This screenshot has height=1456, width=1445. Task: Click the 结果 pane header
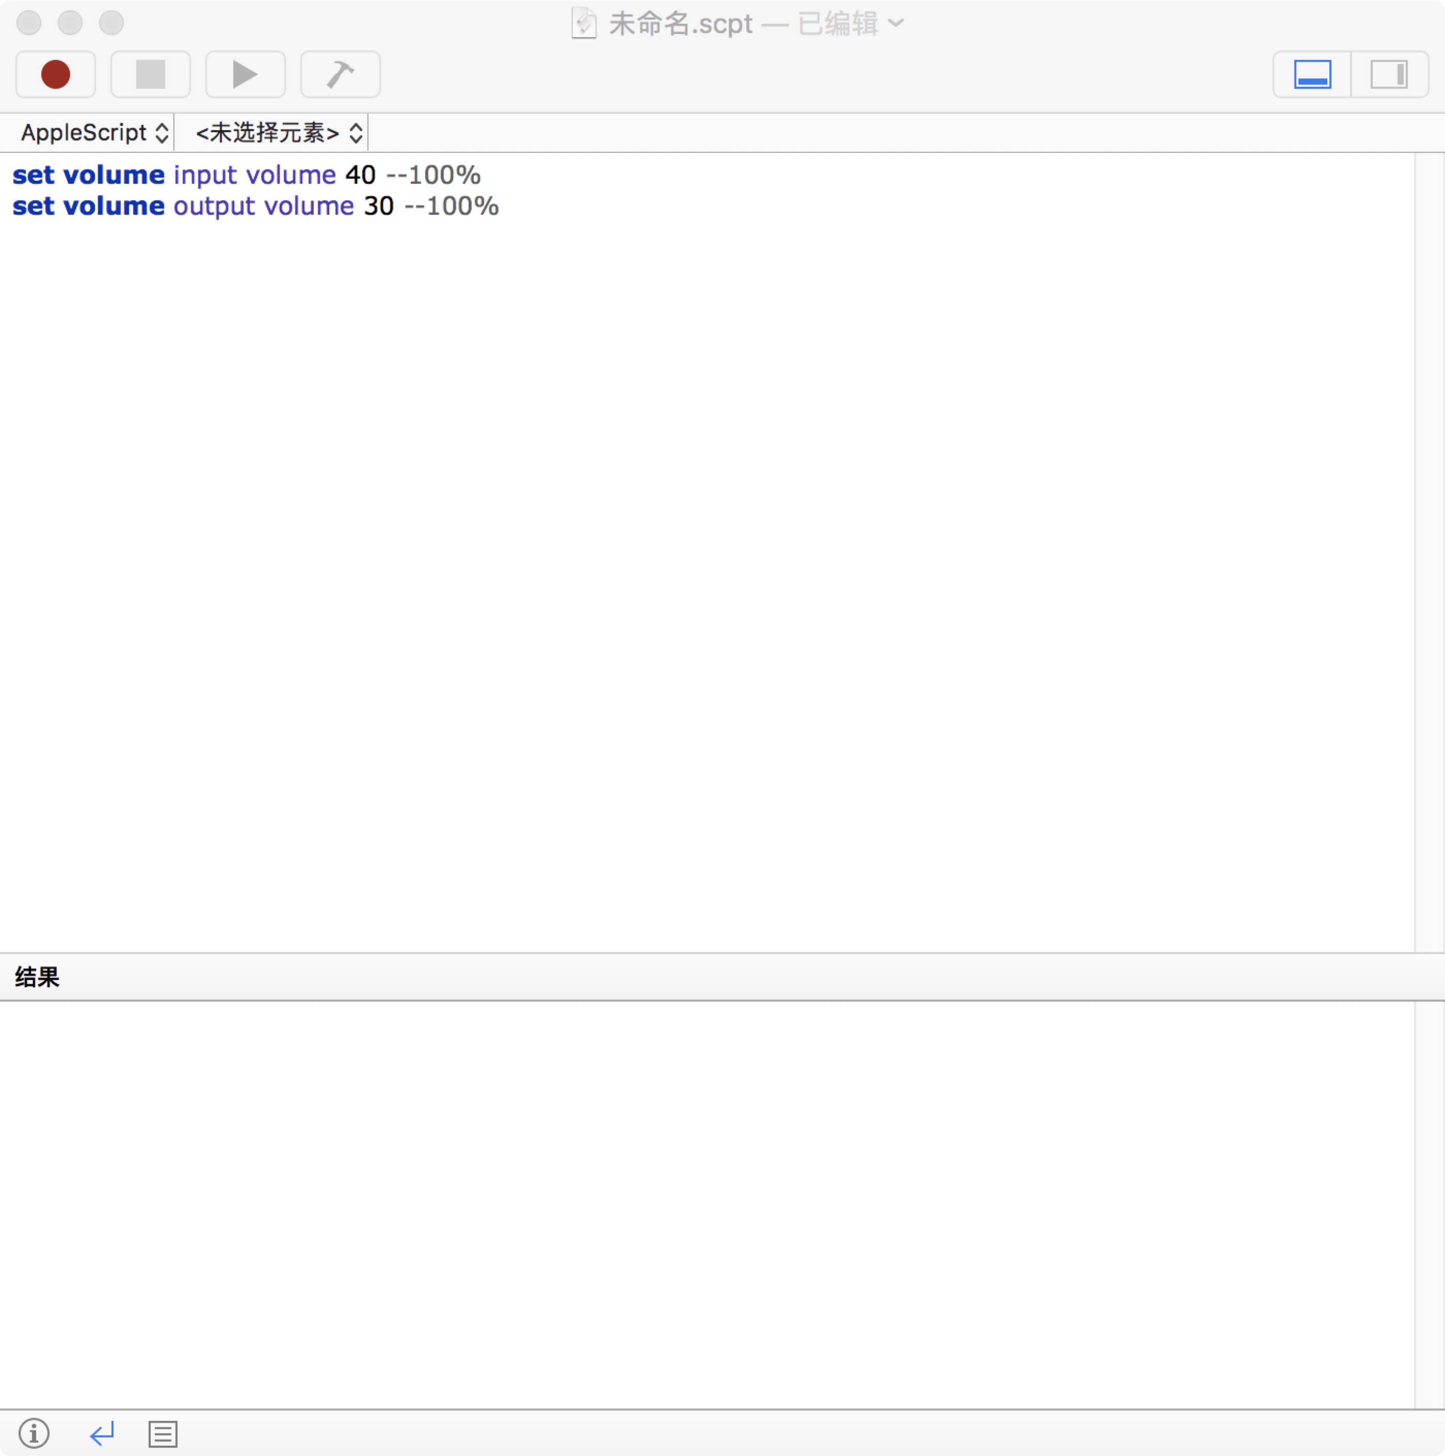click(723, 977)
